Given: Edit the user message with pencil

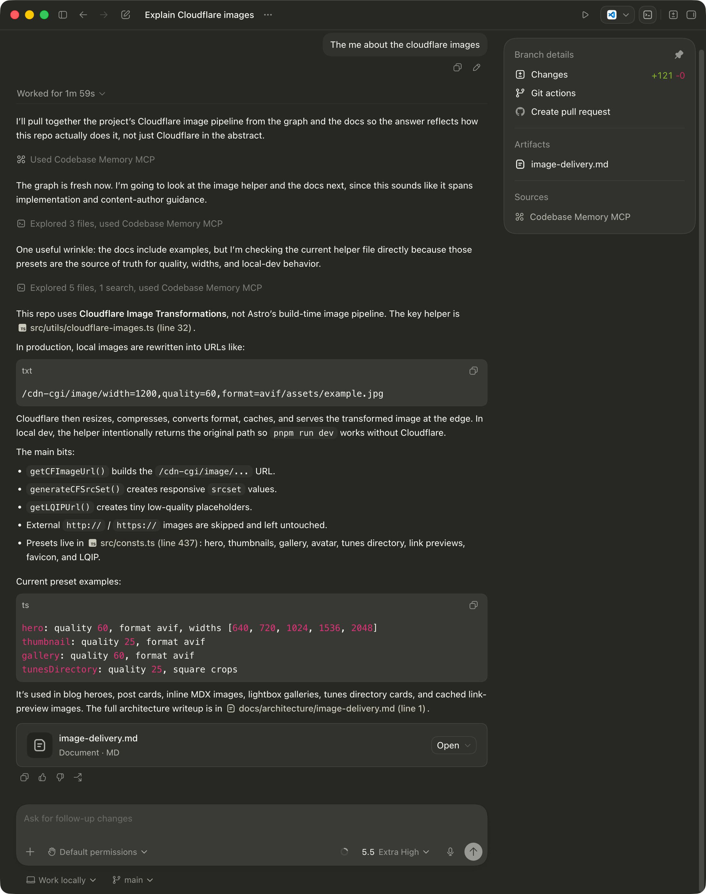Looking at the screenshot, I should [477, 67].
